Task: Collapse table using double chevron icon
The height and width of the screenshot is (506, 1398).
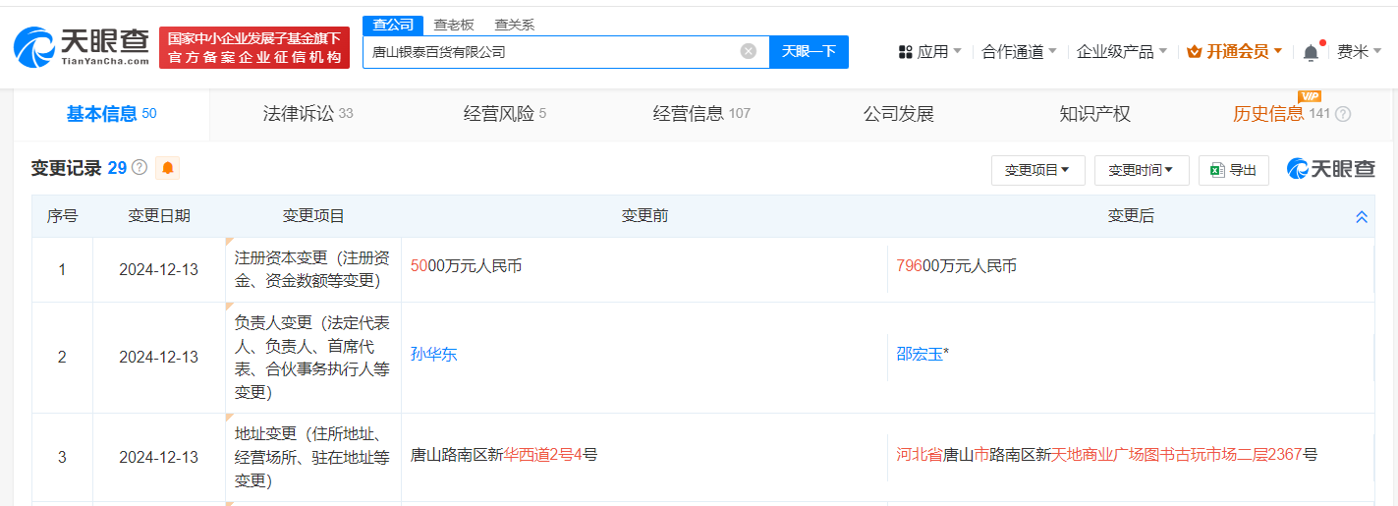Action: coord(1362,217)
